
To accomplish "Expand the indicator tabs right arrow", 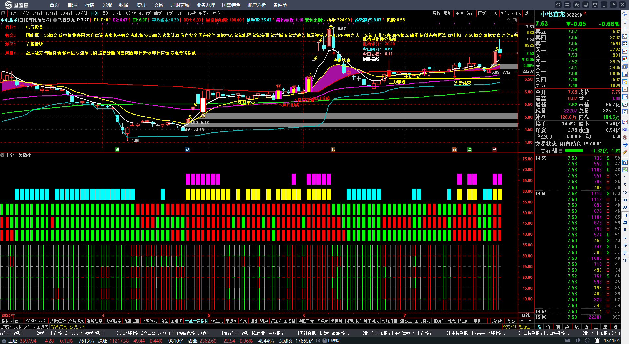I will [x=485, y=321].
